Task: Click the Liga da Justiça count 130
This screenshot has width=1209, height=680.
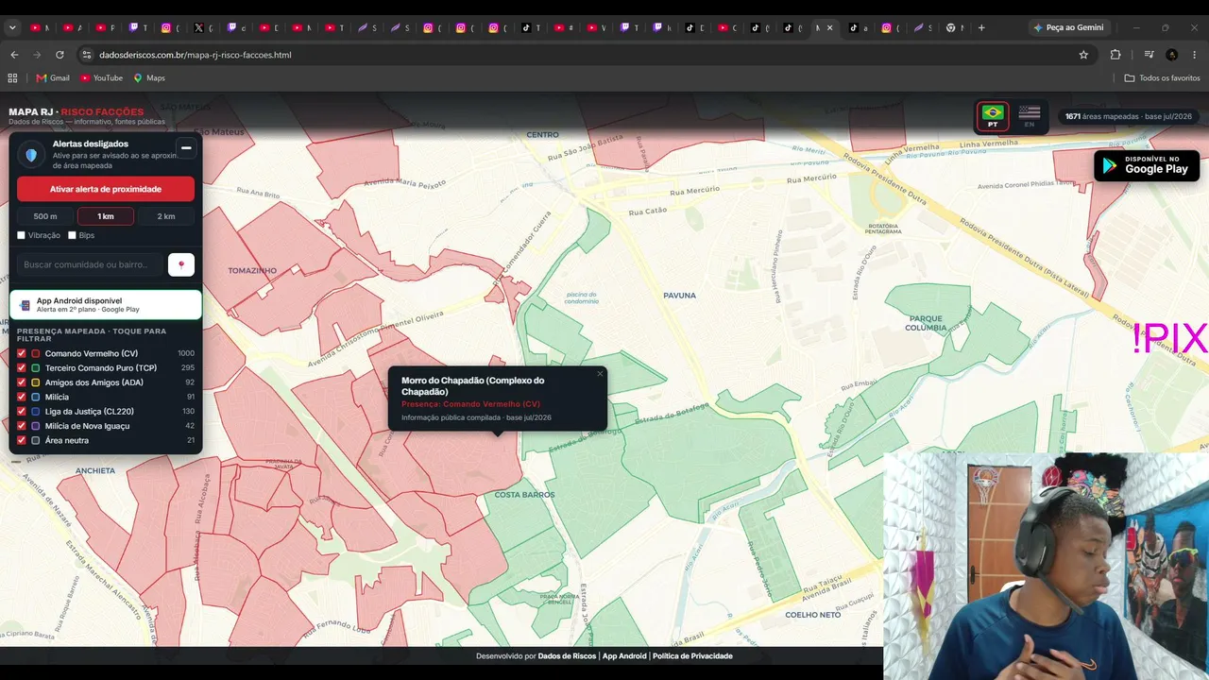Action: pyautogui.click(x=188, y=411)
